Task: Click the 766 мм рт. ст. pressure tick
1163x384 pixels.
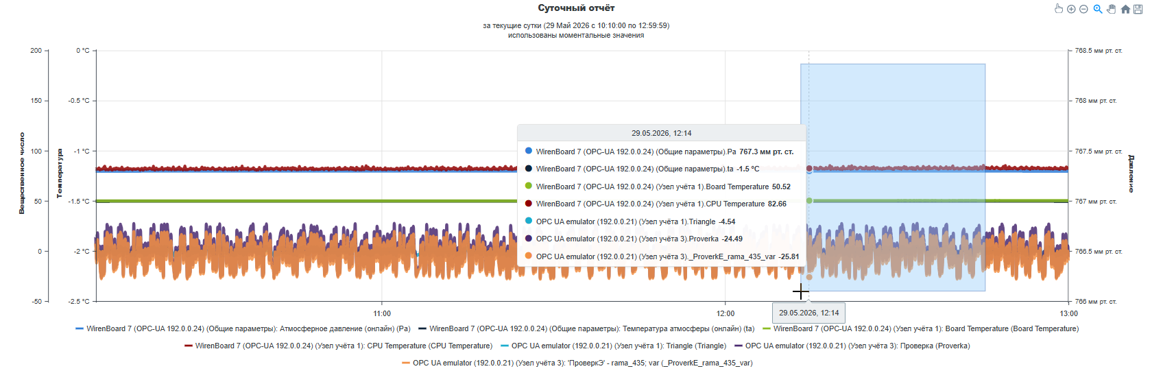Action: pyautogui.click(x=1096, y=302)
